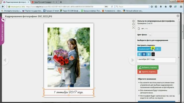
Task: Select the handwritten caption on the photo
Action: pyautogui.click(x=69, y=92)
